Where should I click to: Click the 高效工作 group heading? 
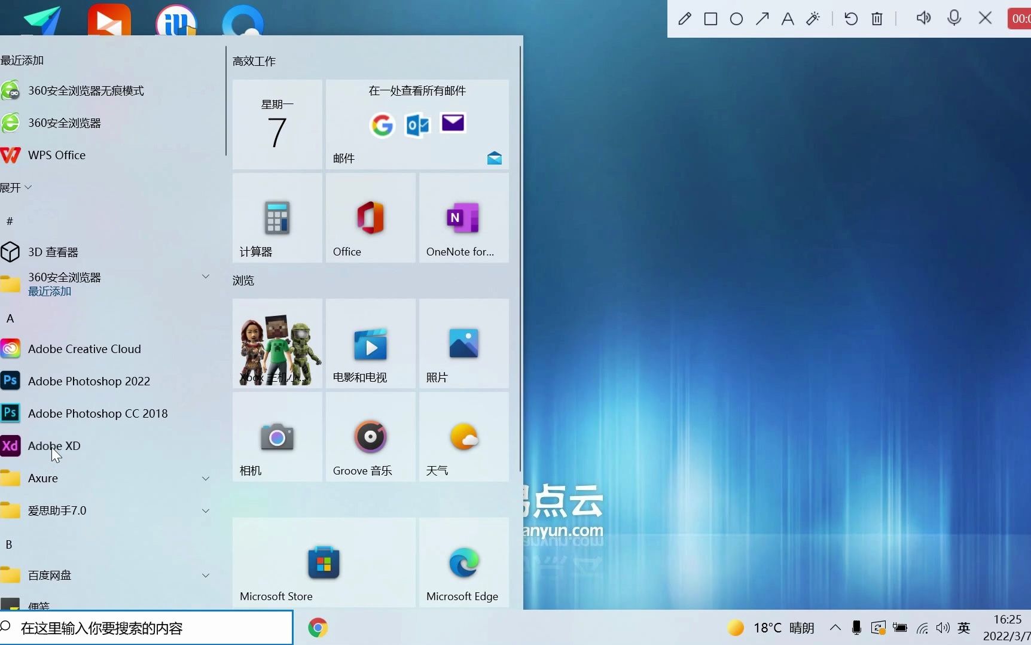pos(254,61)
